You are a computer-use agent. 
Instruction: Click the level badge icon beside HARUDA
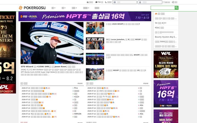click(x=73, y=114)
